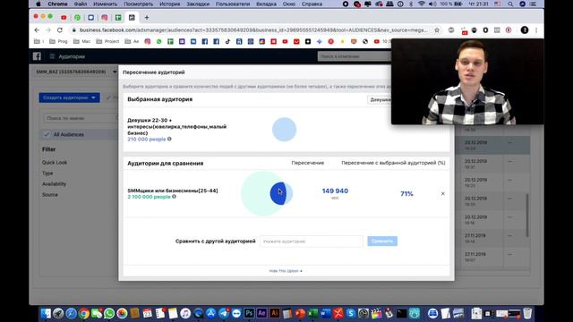Select the 27.11.2019 18:14 audience row

493,238
